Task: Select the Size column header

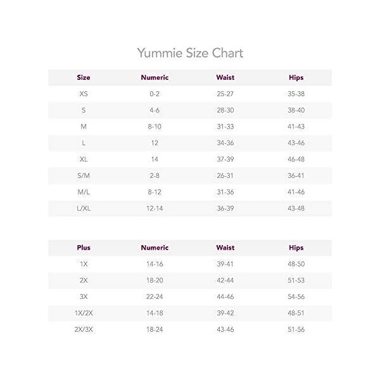Action: point(84,78)
